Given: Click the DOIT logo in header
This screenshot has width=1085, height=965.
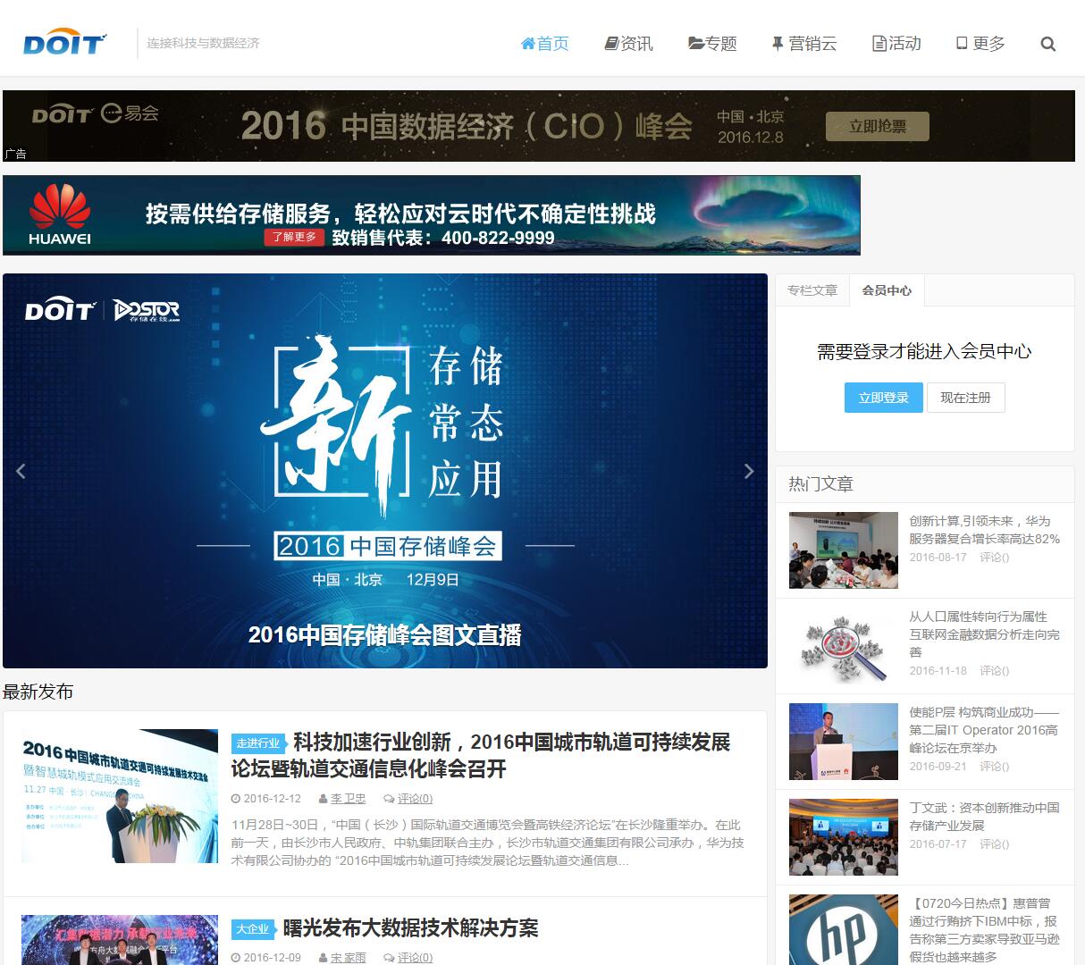Looking at the screenshot, I should tap(64, 43).
